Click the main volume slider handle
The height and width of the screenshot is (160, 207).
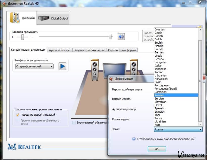pyautogui.click(x=110, y=37)
